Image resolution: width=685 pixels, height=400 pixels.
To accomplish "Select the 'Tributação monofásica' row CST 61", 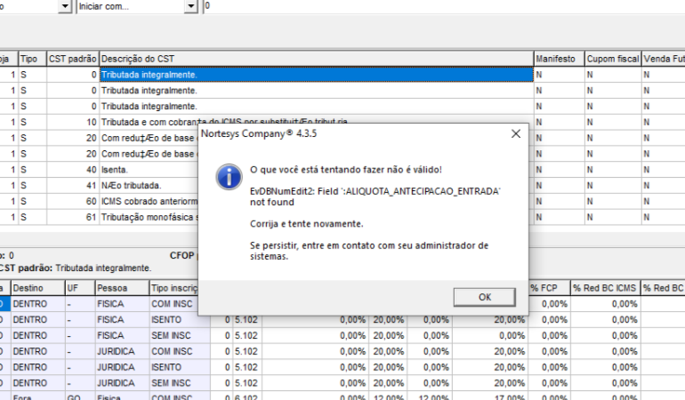I will [x=149, y=217].
